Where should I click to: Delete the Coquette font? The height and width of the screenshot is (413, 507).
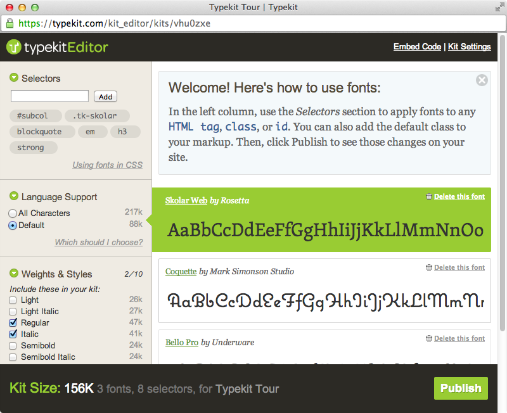click(x=459, y=267)
